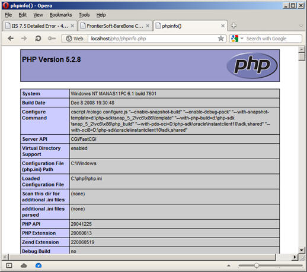Click the Web security badge button
This screenshot has width=307, height=272.
tap(75, 39)
